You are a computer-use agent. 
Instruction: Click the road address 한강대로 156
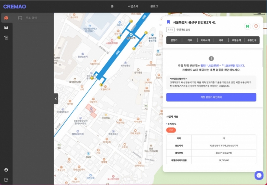tap(183, 29)
